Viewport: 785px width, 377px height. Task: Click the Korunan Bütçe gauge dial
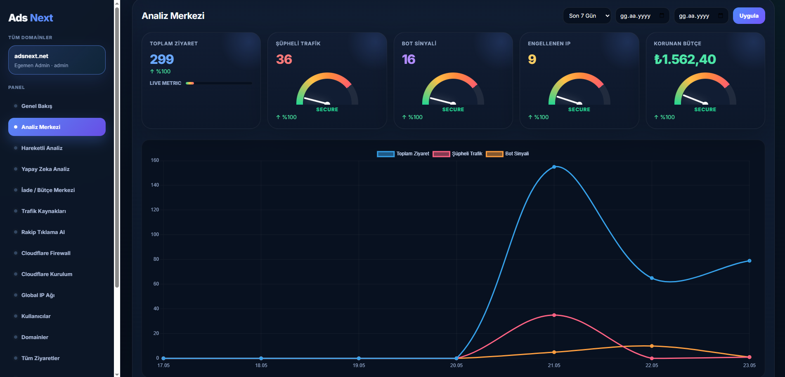point(705,89)
